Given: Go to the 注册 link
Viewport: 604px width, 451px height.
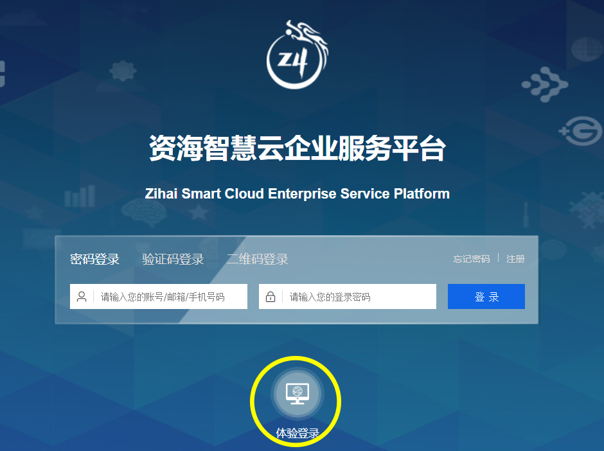Looking at the screenshot, I should point(515,259).
